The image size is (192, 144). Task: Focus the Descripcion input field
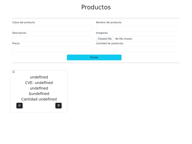coord(52,39)
